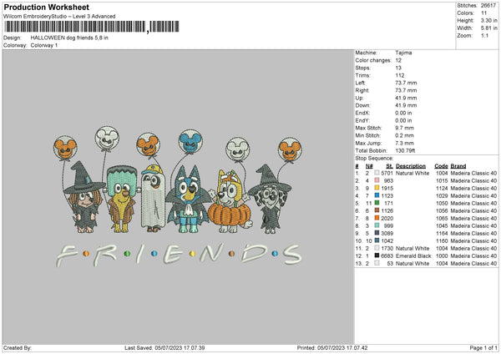The image size is (501, 354).
Task: Click the St. column header
Action: point(389,166)
